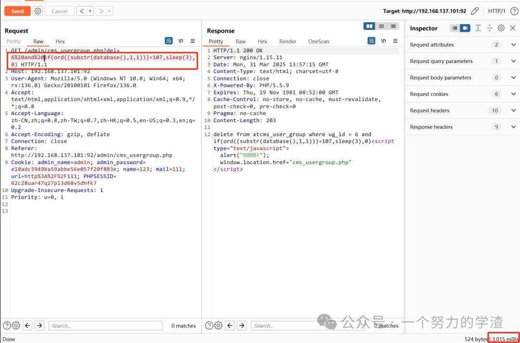Expand Request query parameters section

pos(463,61)
